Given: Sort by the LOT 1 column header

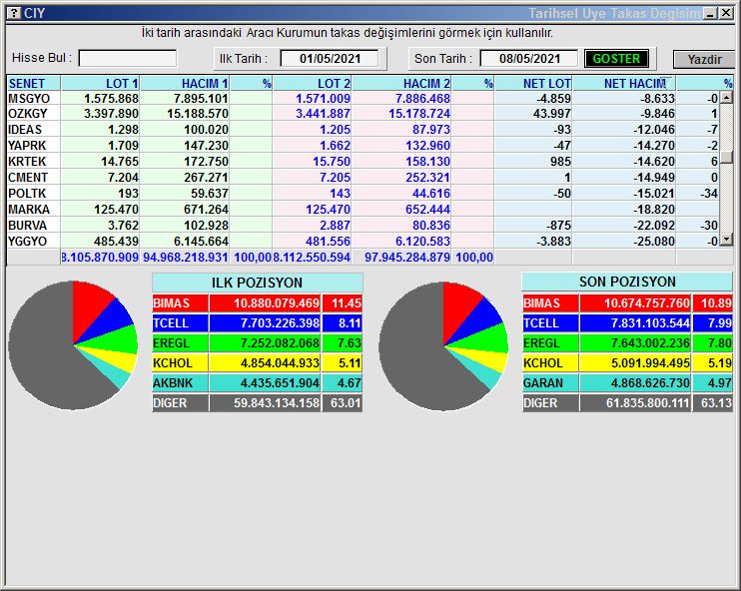Looking at the screenshot, I should [x=101, y=84].
